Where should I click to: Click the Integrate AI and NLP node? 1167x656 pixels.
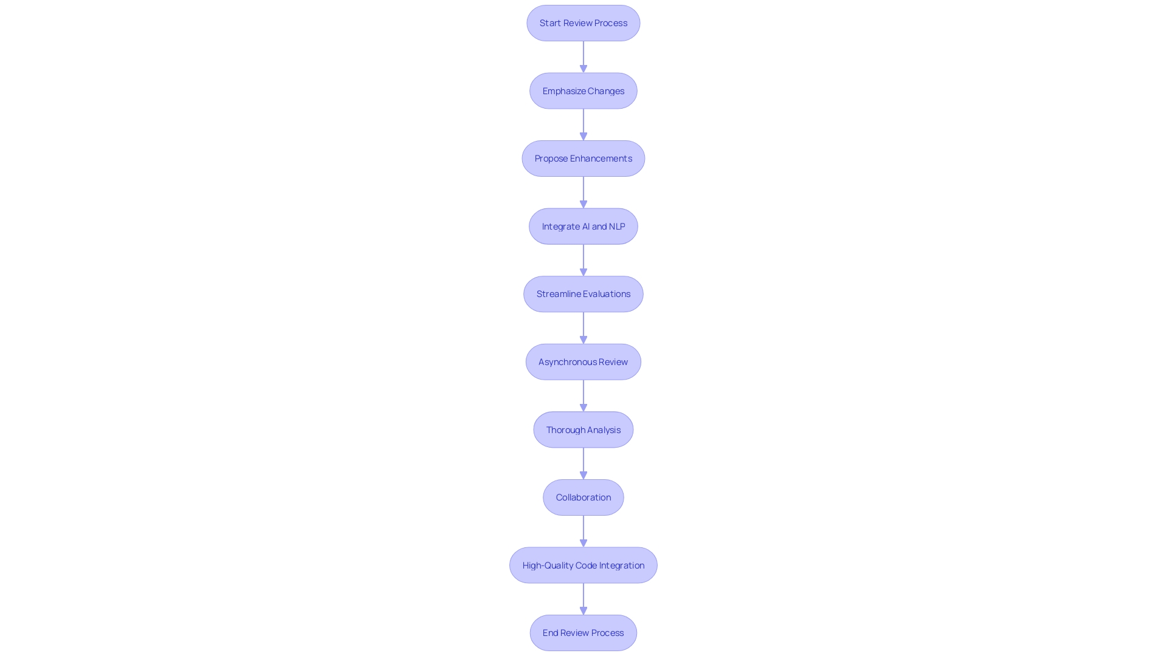click(x=583, y=226)
